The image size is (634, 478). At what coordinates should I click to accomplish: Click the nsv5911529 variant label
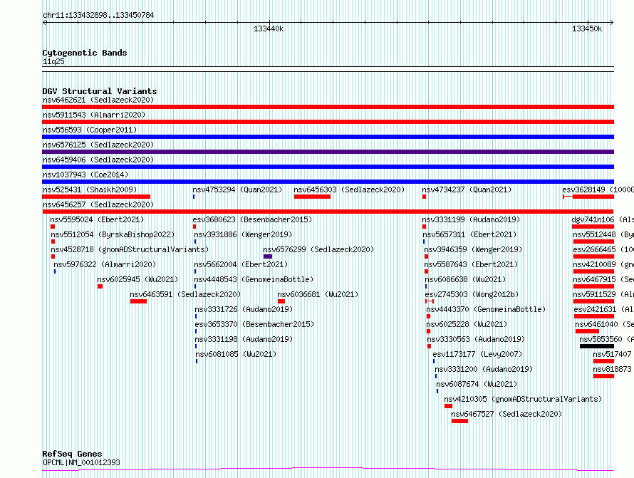point(603,294)
